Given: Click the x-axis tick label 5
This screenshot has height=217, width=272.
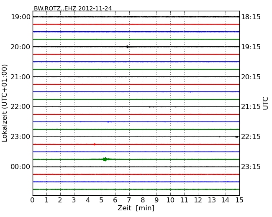Looking at the screenshot, I should click(102, 200).
